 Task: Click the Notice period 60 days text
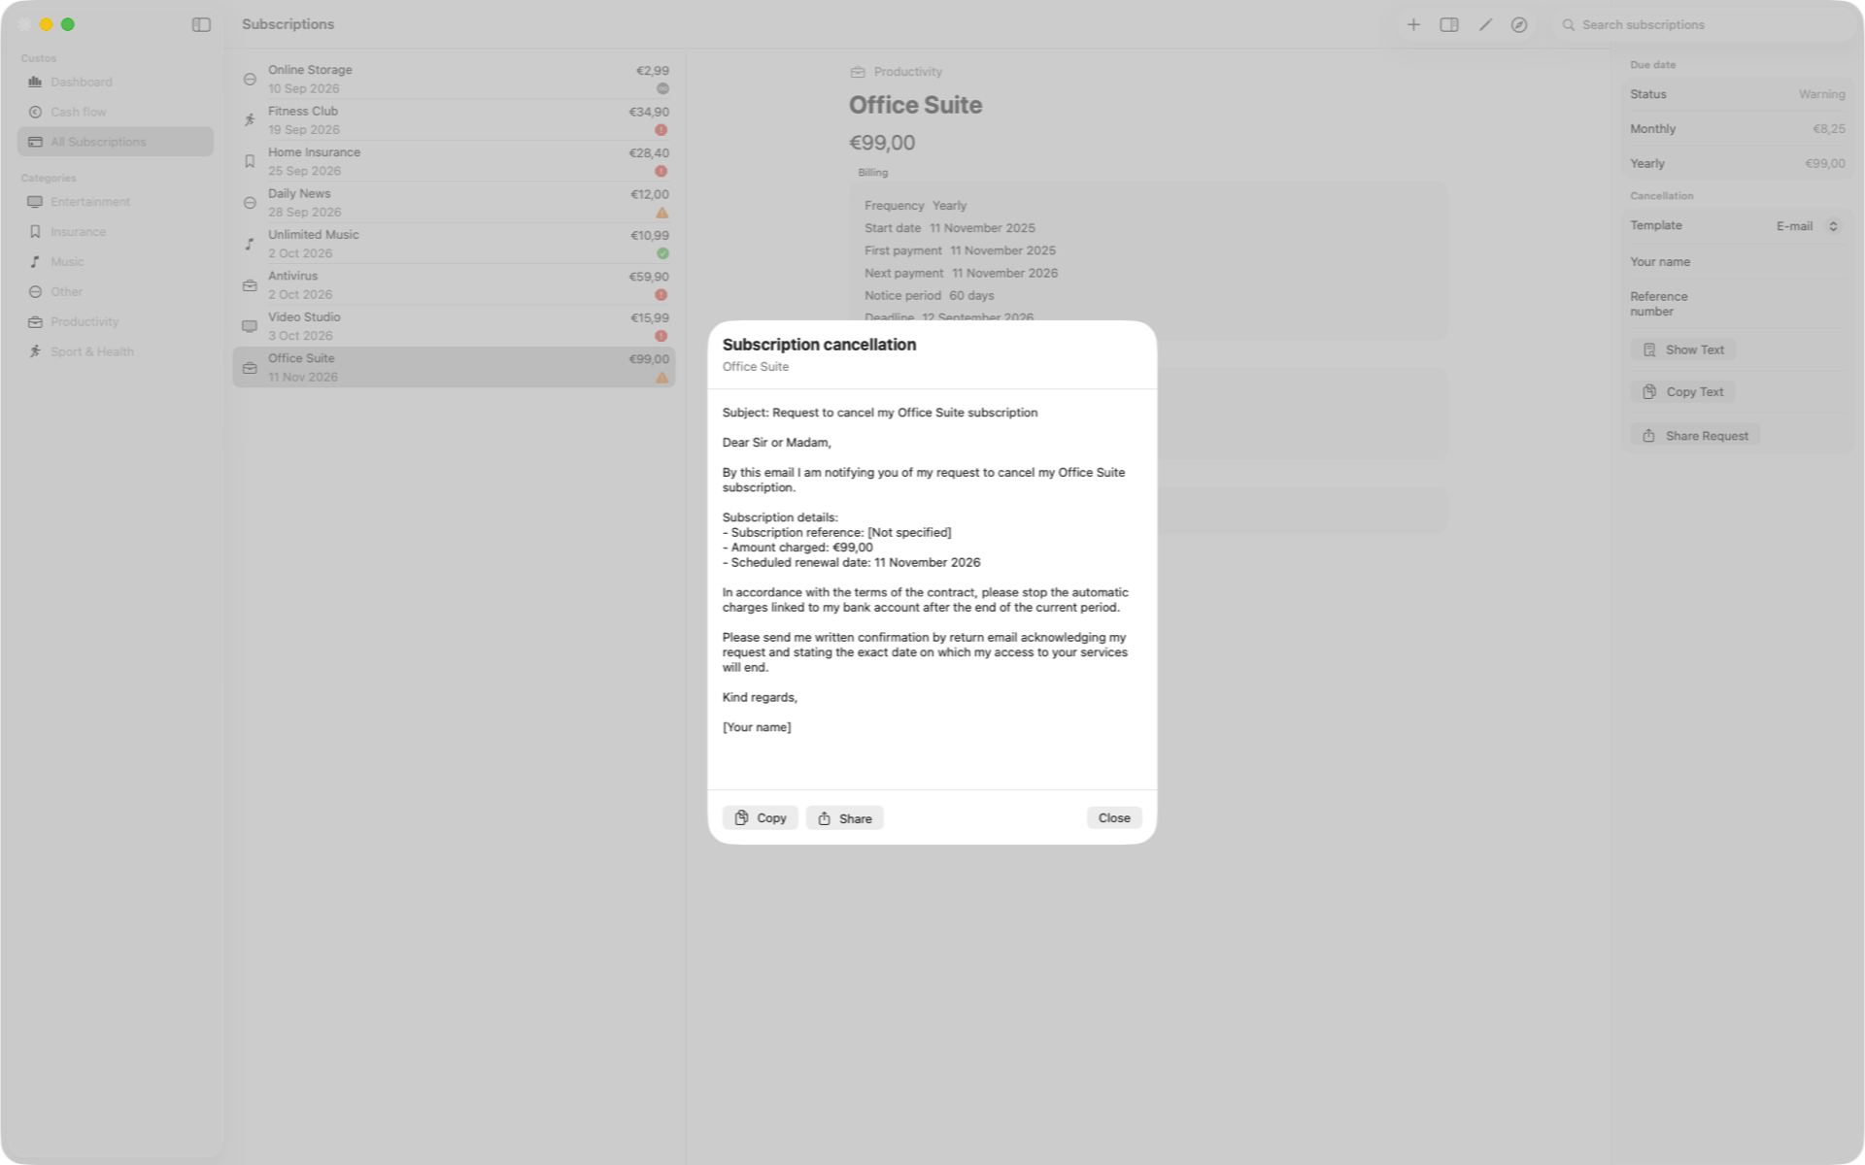[929, 296]
